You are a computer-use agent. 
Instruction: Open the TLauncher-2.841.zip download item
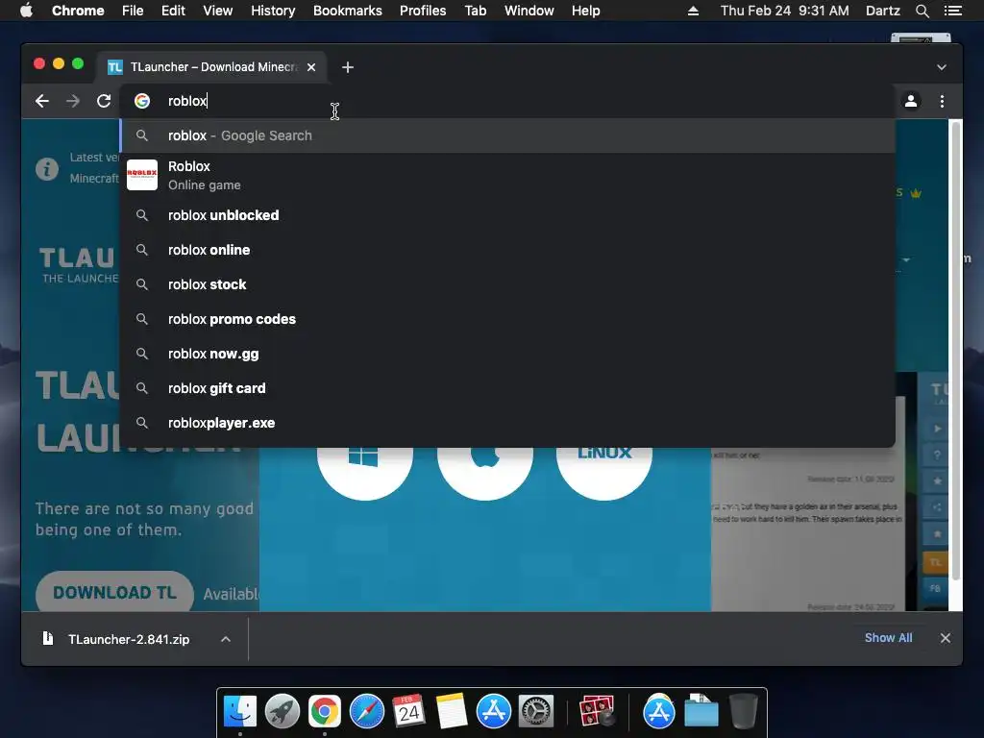point(128,639)
